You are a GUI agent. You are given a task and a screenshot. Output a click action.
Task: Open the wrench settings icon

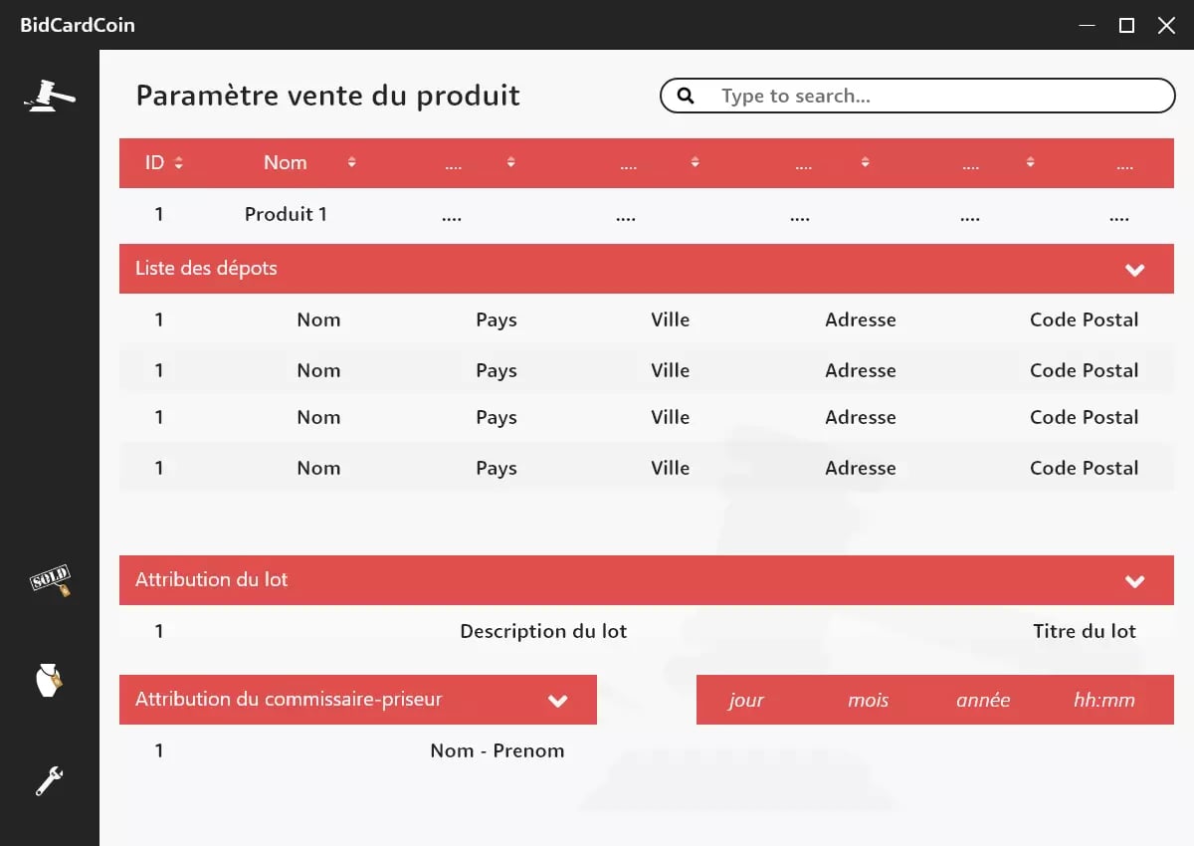49,780
